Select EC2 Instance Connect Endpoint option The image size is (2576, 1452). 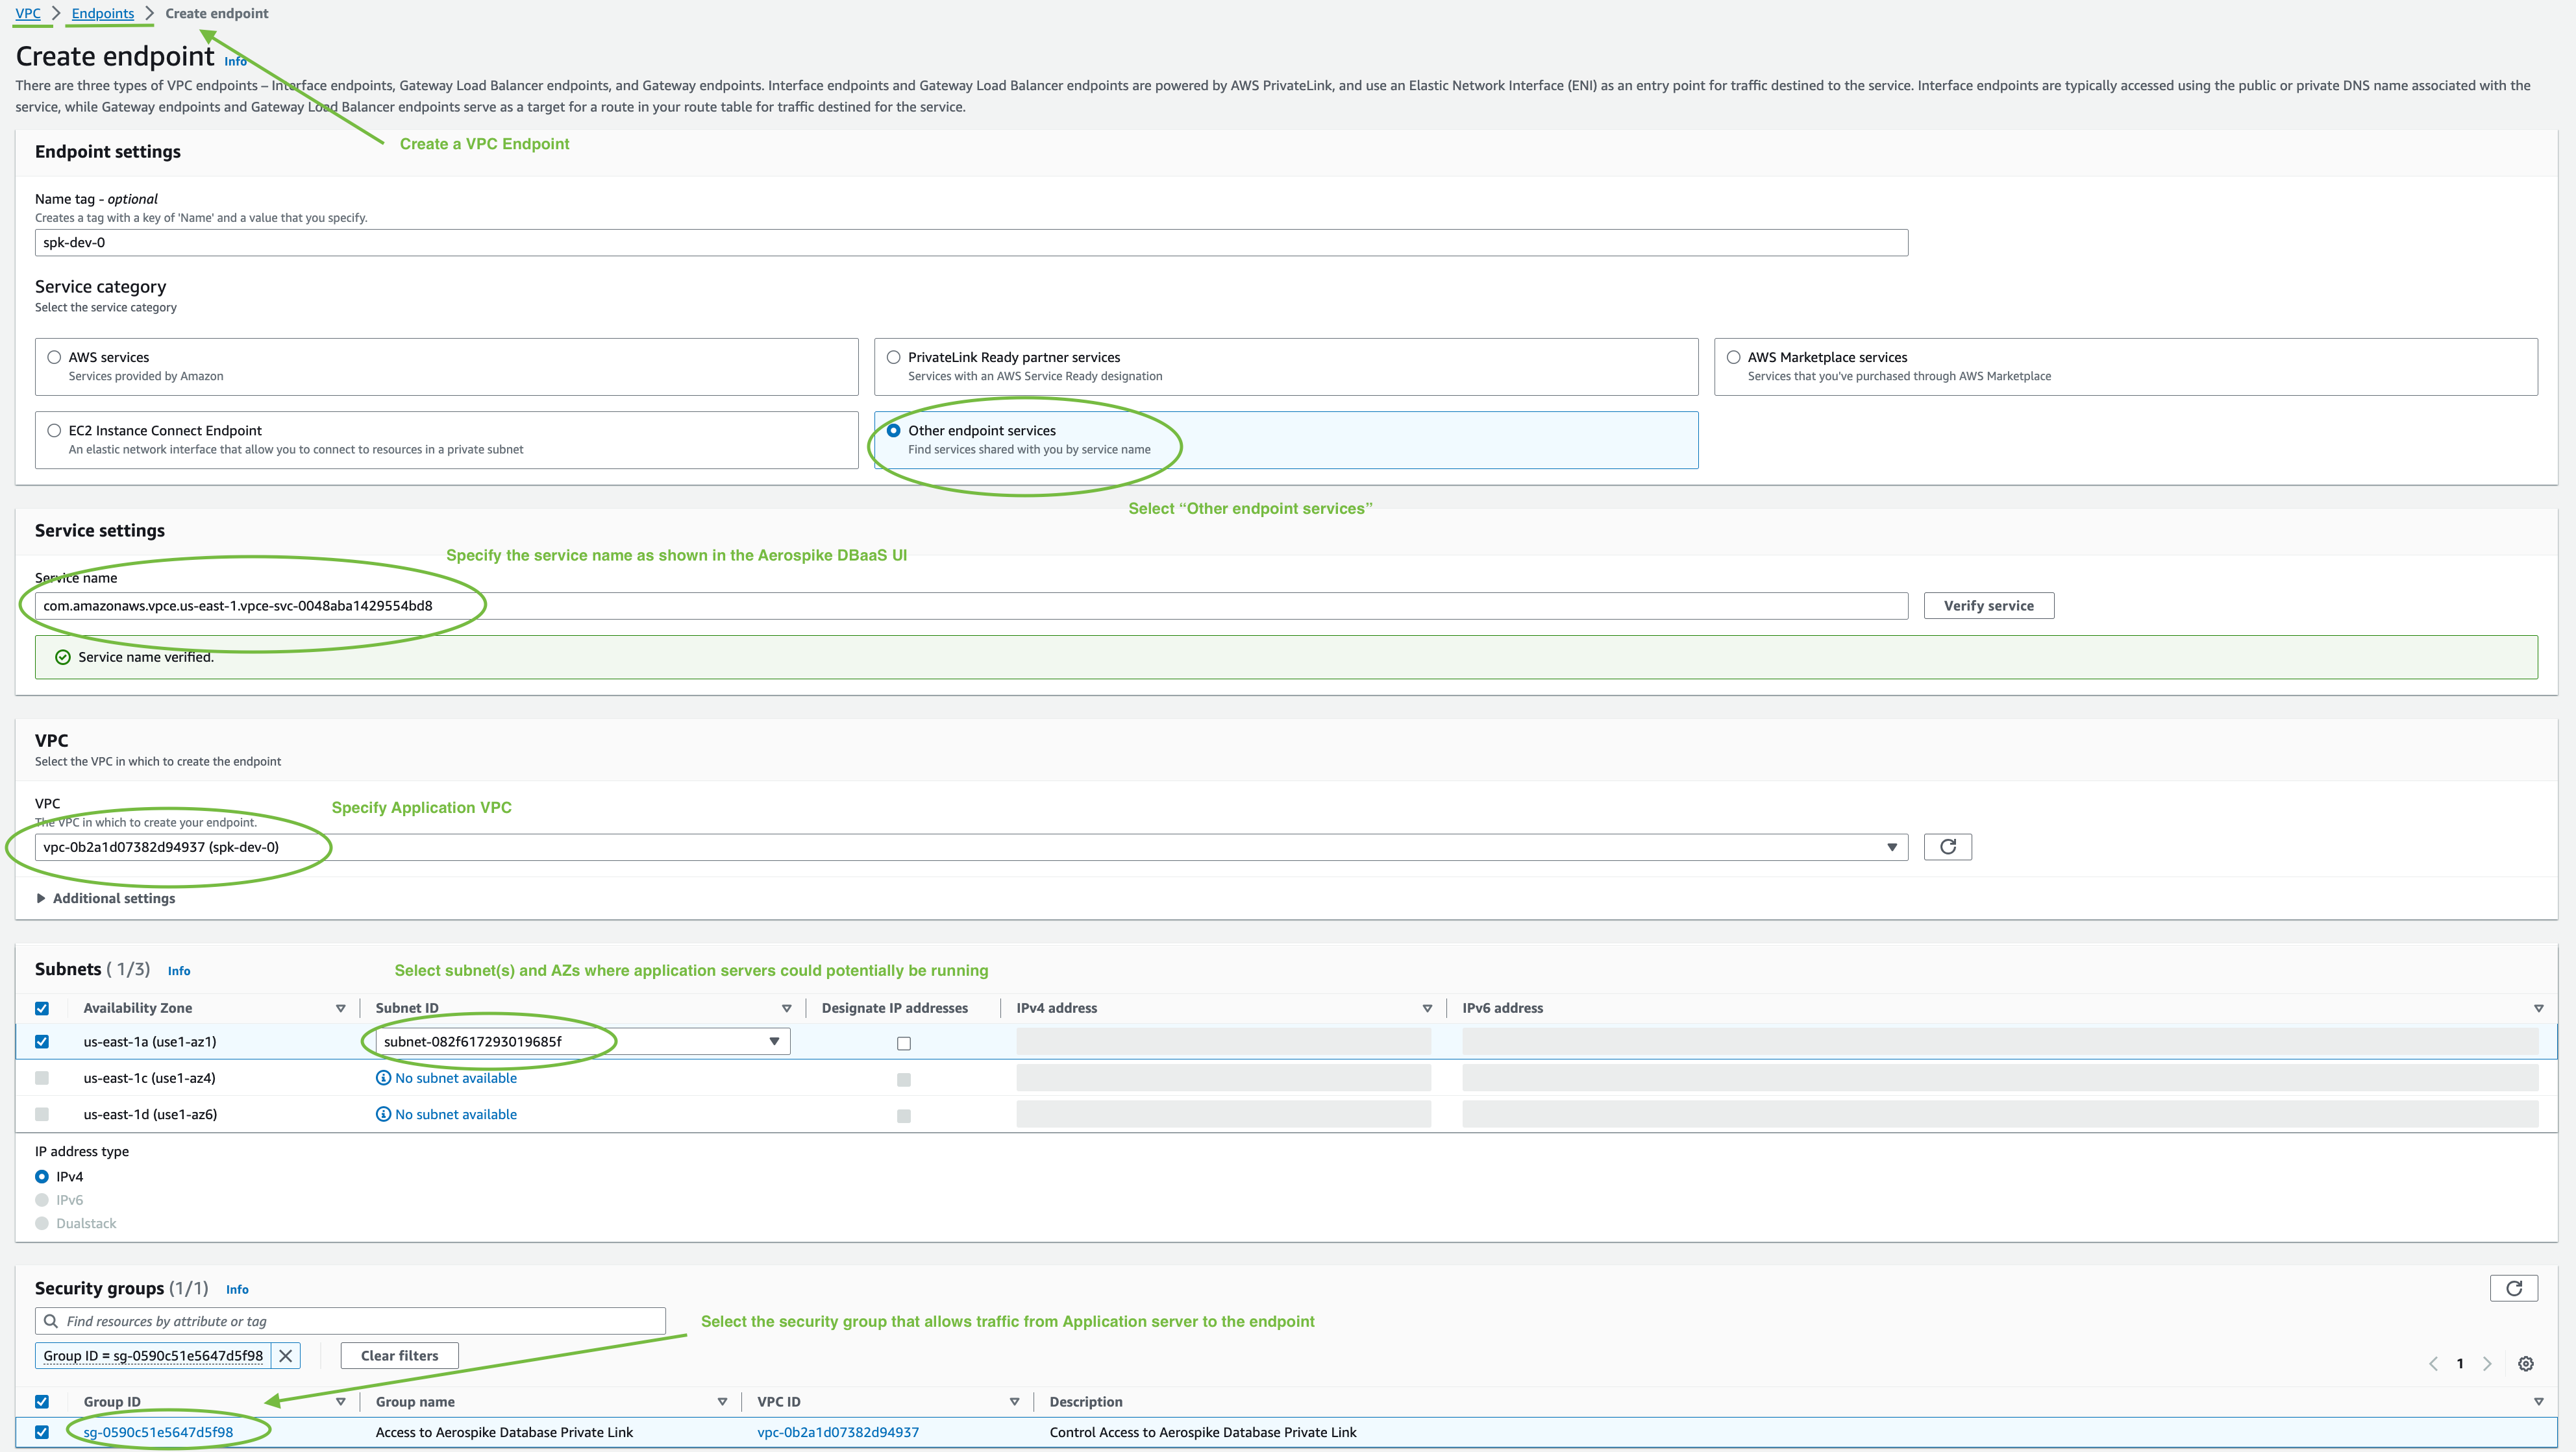click(x=54, y=431)
